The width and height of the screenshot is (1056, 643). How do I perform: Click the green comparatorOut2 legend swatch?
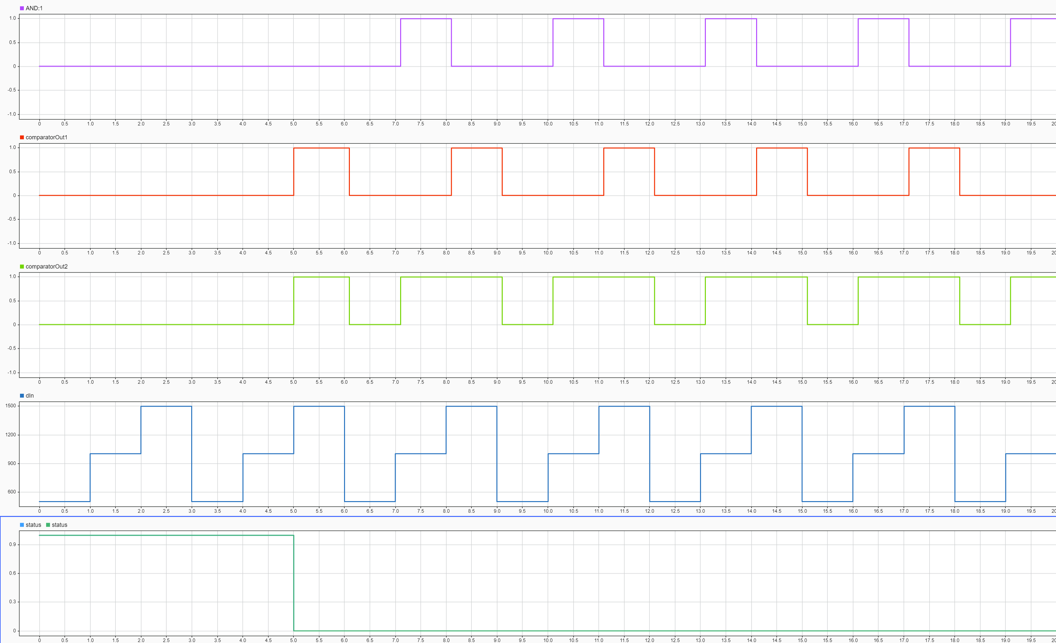coord(22,267)
